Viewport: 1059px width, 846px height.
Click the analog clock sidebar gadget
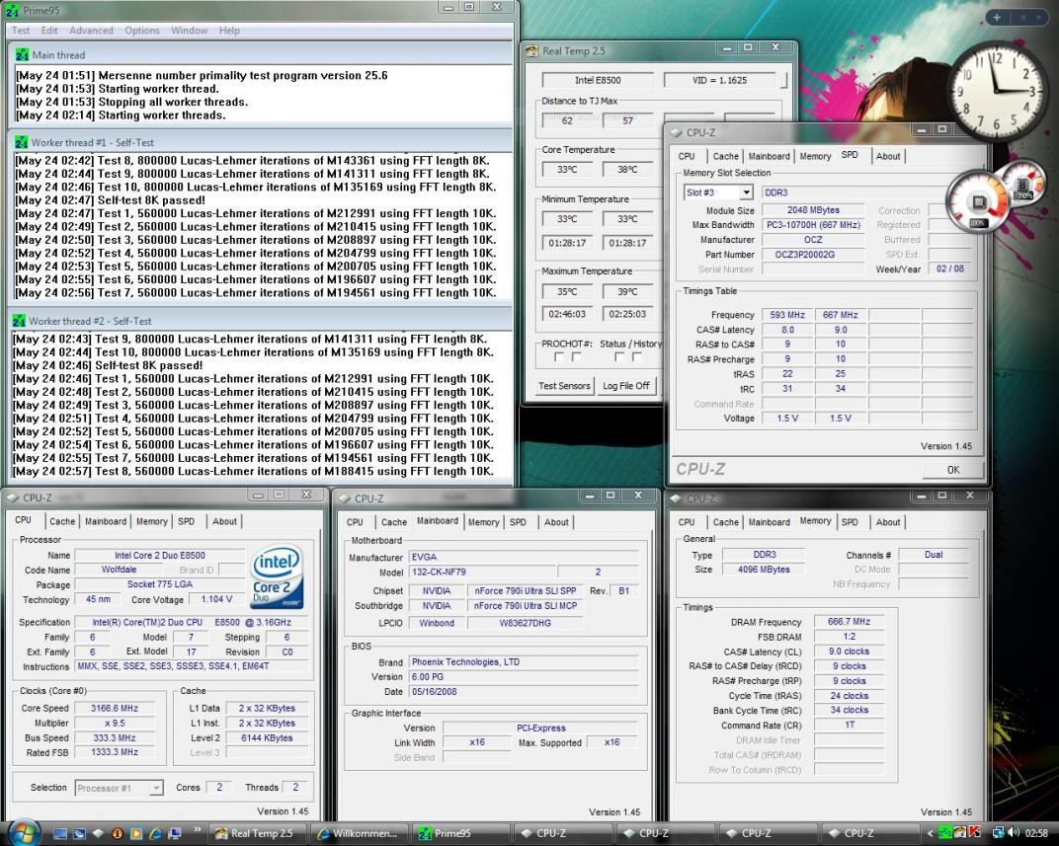tap(996, 90)
